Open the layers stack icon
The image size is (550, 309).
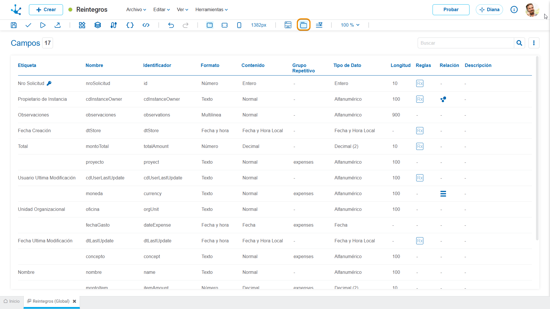pos(98,25)
